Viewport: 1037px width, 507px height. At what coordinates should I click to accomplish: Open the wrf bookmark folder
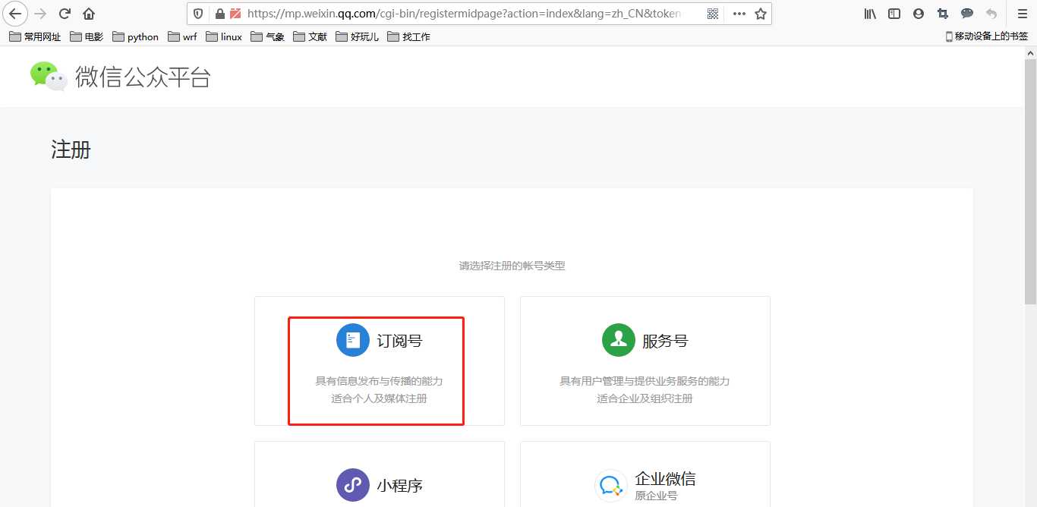[182, 36]
